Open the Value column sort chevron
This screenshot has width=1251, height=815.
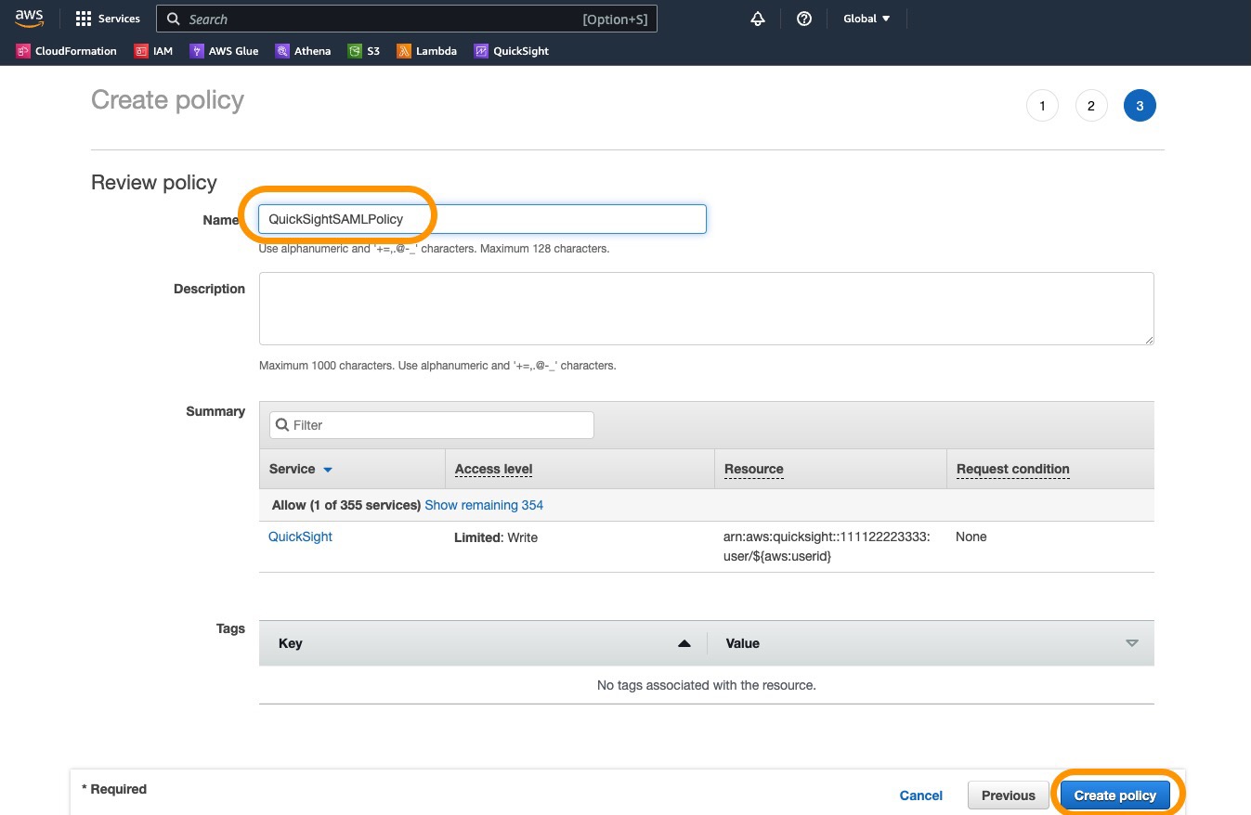click(1131, 642)
